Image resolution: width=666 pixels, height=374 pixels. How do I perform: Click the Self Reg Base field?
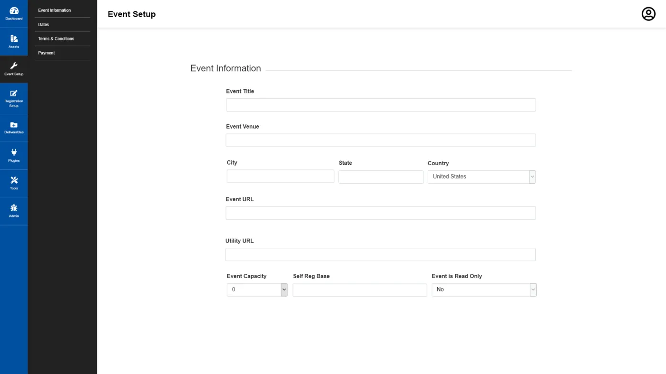point(360,290)
